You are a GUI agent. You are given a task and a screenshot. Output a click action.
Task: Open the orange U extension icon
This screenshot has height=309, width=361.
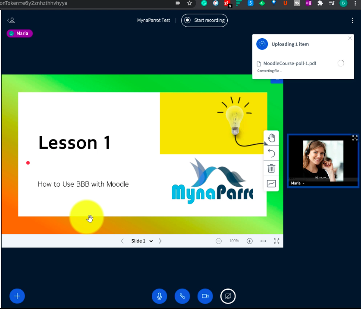coord(285,3)
